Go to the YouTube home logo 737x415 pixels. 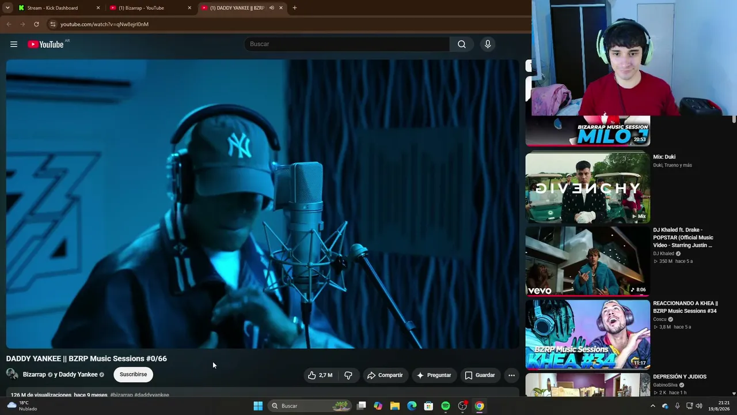click(x=45, y=44)
